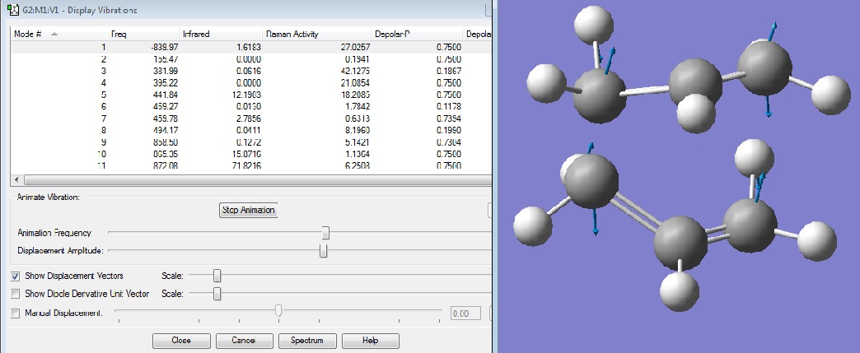Screen dimensions: 860x353
Task: Click the Displacement Amplitude slider handle
Action: coord(323,250)
